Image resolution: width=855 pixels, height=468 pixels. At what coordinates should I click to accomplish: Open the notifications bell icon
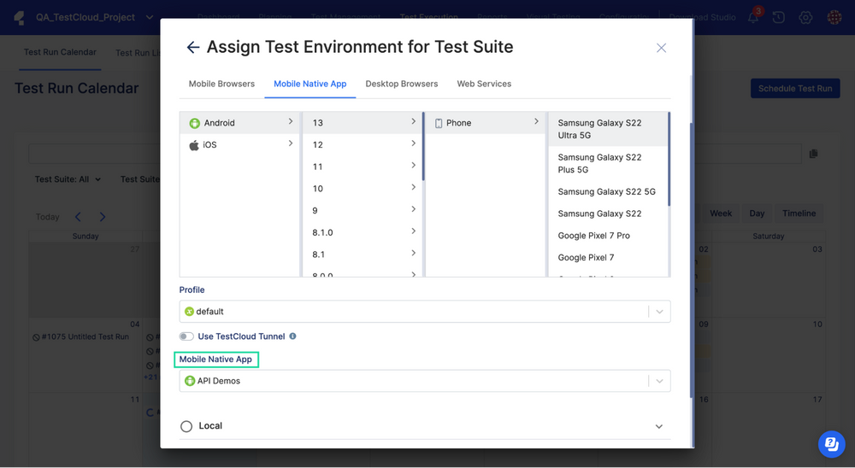(x=753, y=17)
